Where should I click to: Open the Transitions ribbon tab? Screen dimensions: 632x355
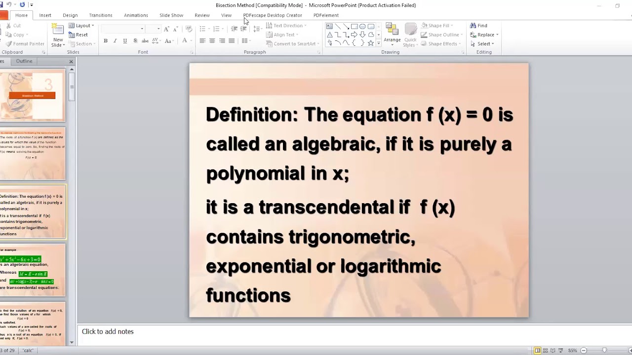101,15
